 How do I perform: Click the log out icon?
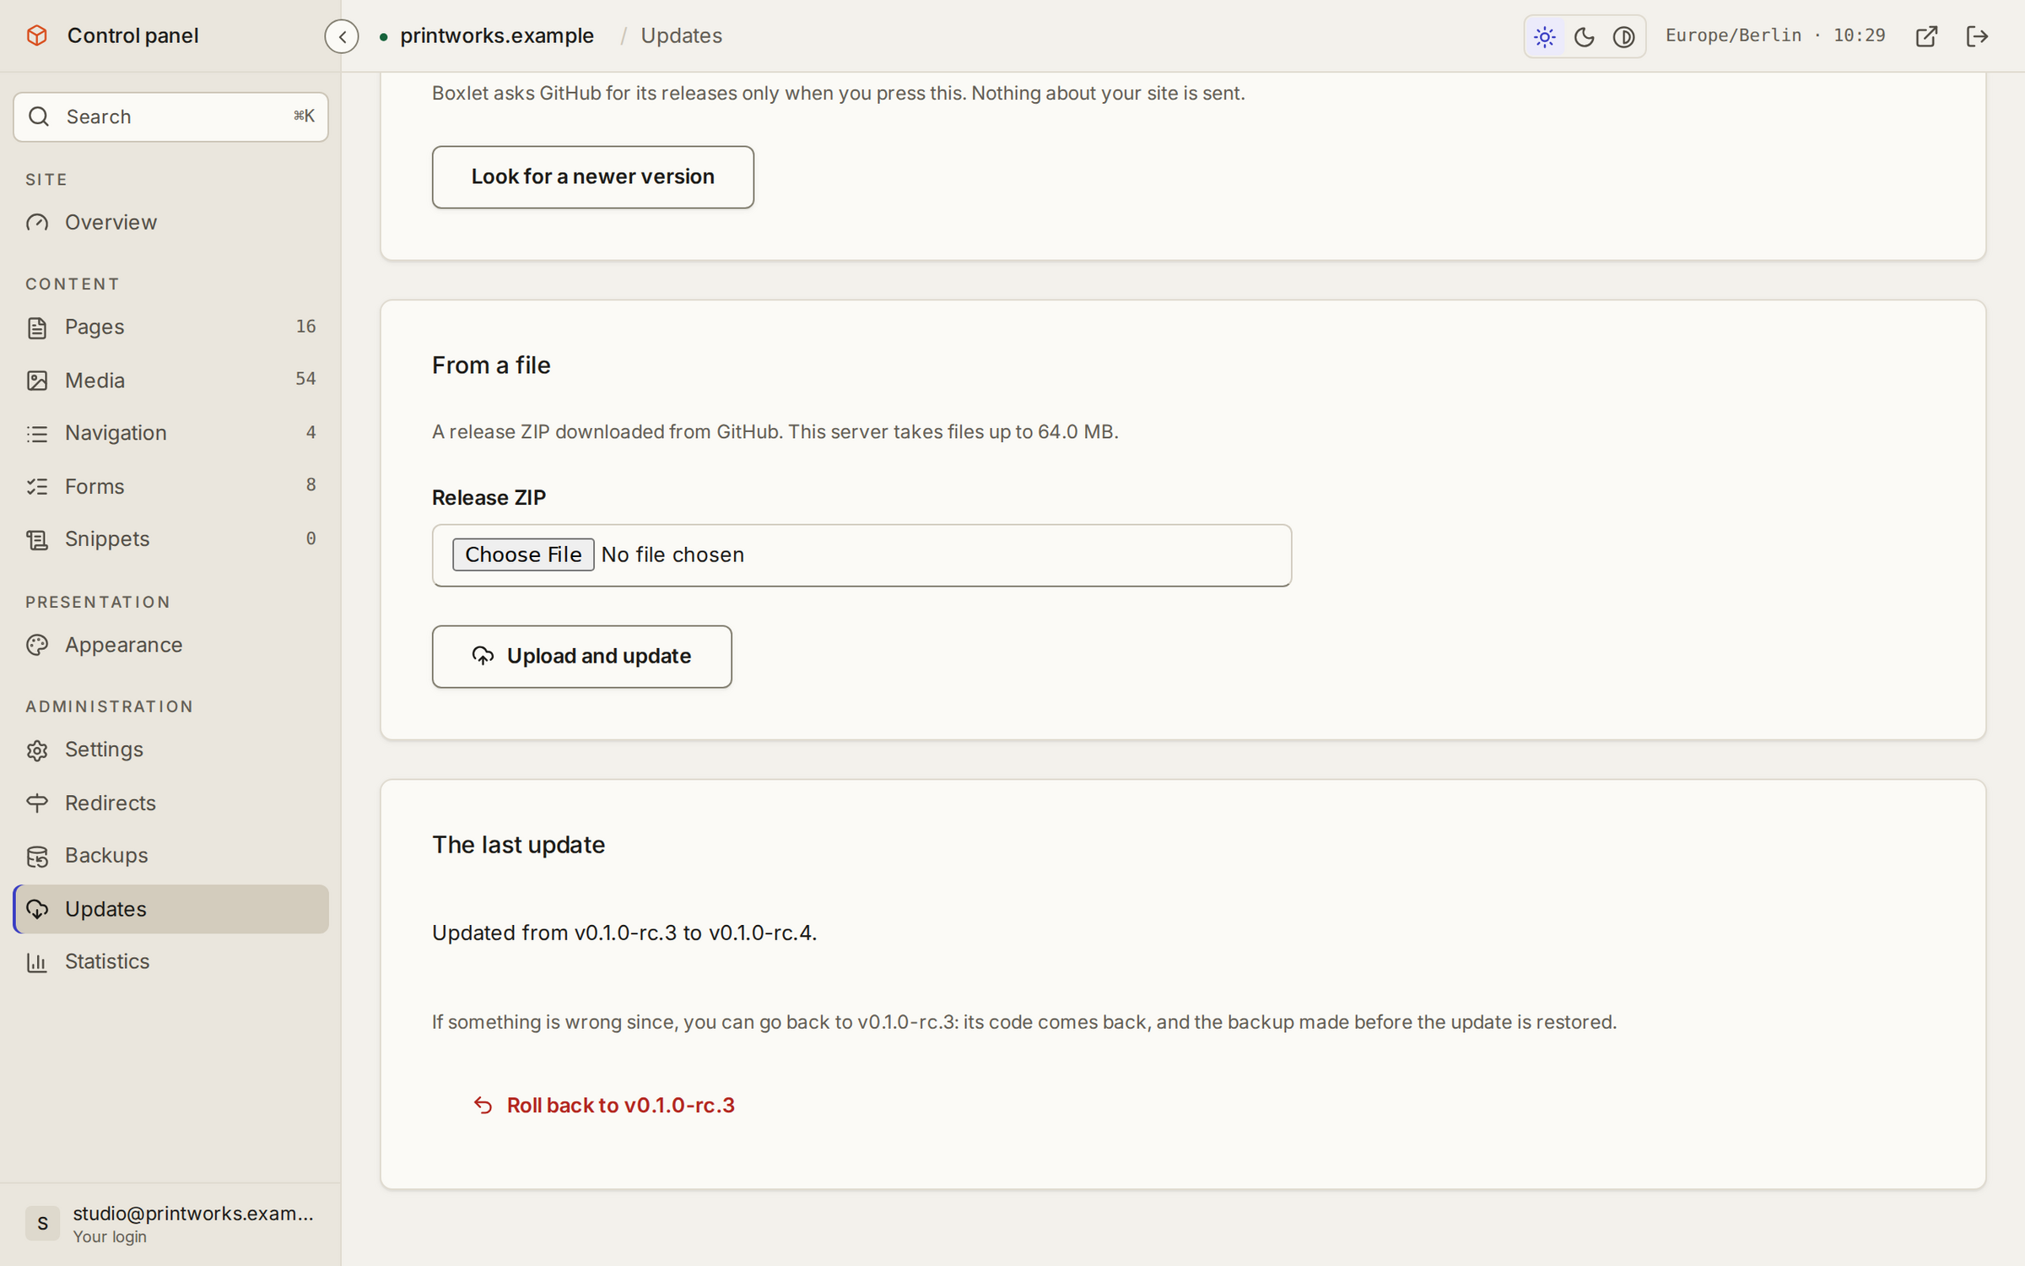coord(1977,36)
